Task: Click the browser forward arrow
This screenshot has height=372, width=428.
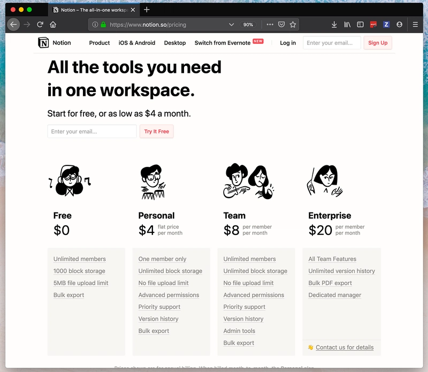Action: (x=27, y=25)
